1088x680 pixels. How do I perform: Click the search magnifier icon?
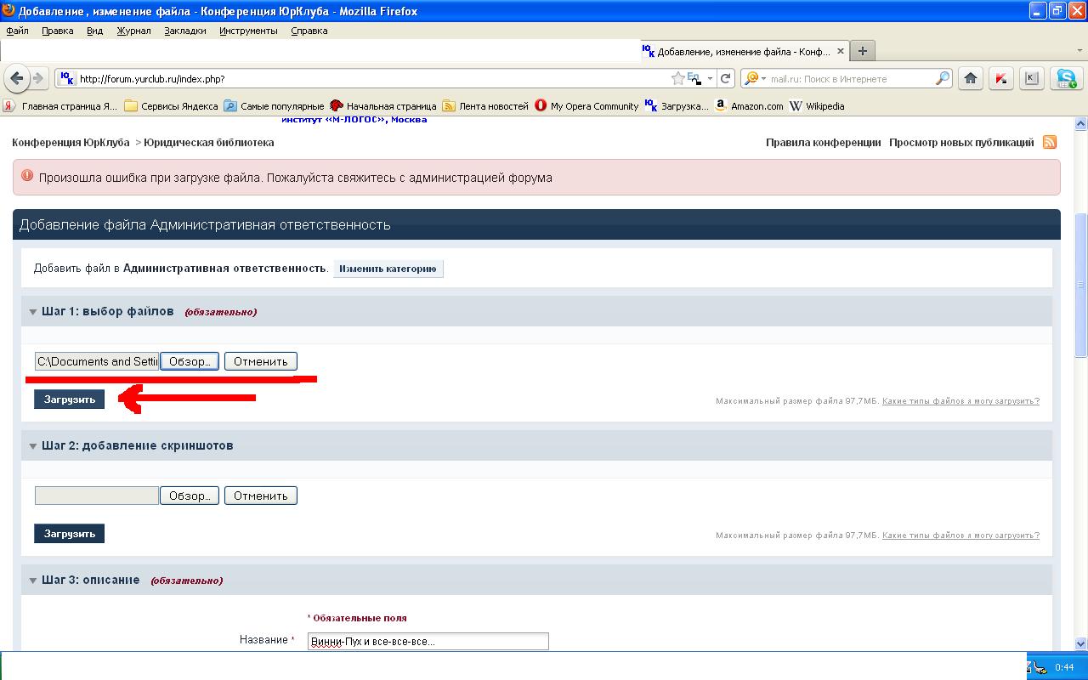point(943,78)
